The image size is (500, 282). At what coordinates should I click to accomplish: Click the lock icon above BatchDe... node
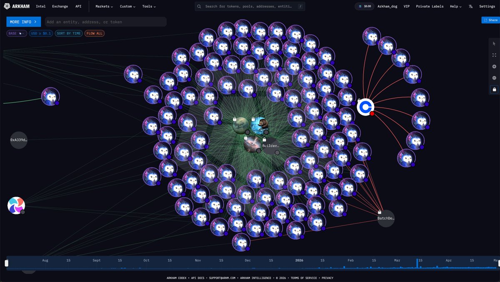tap(380, 212)
